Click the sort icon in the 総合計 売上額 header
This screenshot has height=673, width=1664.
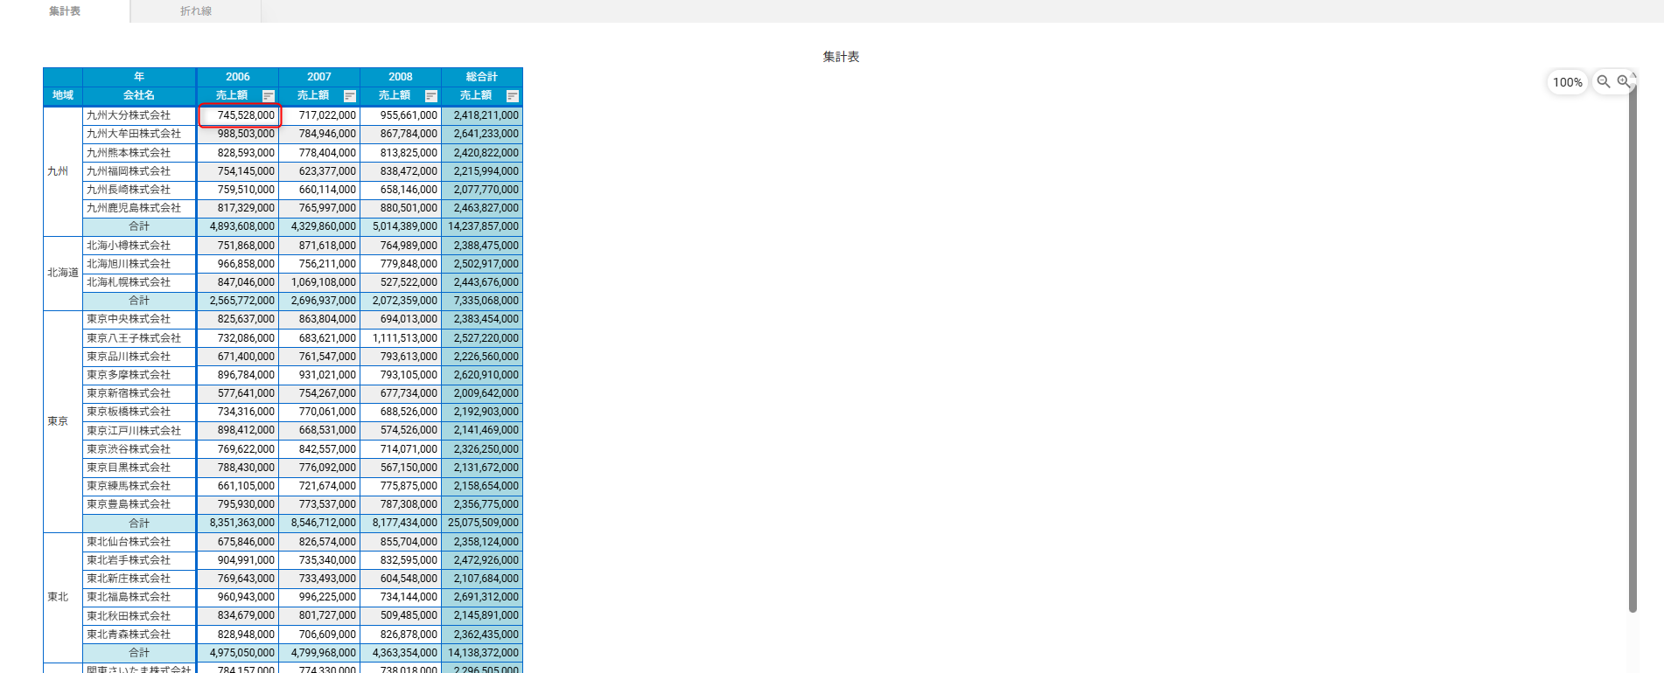point(513,96)
